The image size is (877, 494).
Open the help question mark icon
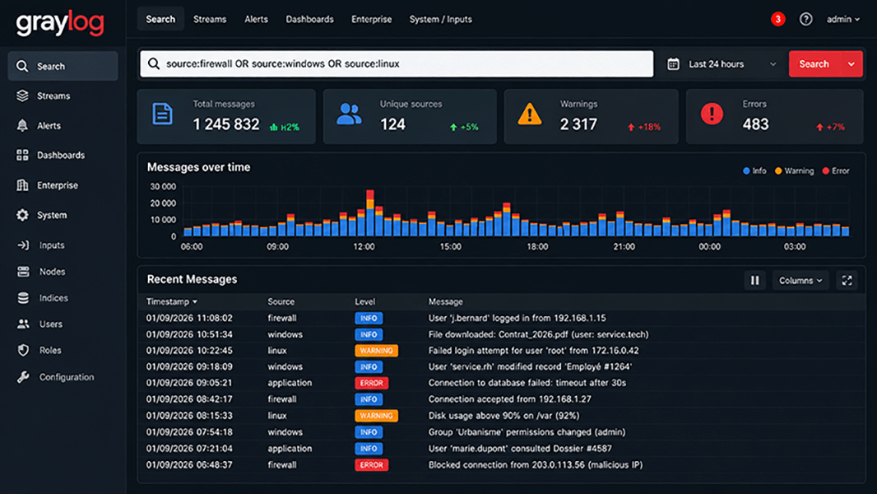805,19
